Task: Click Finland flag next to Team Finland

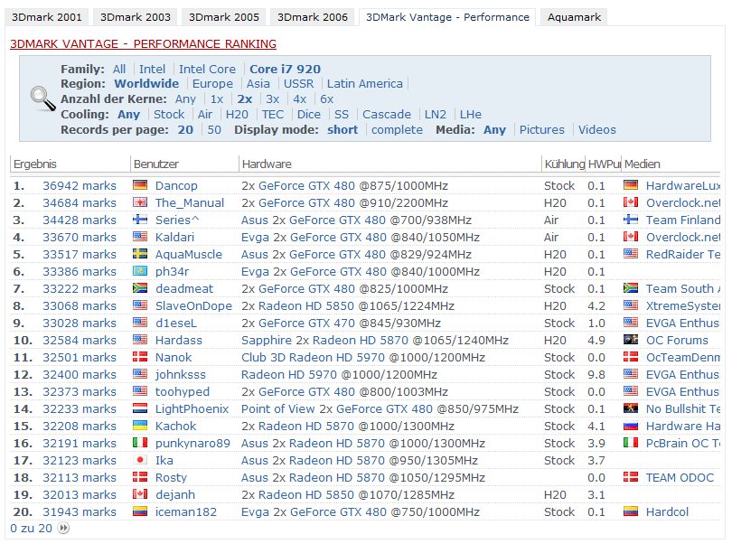Action: pyautogui.click(x=631, y=220)
